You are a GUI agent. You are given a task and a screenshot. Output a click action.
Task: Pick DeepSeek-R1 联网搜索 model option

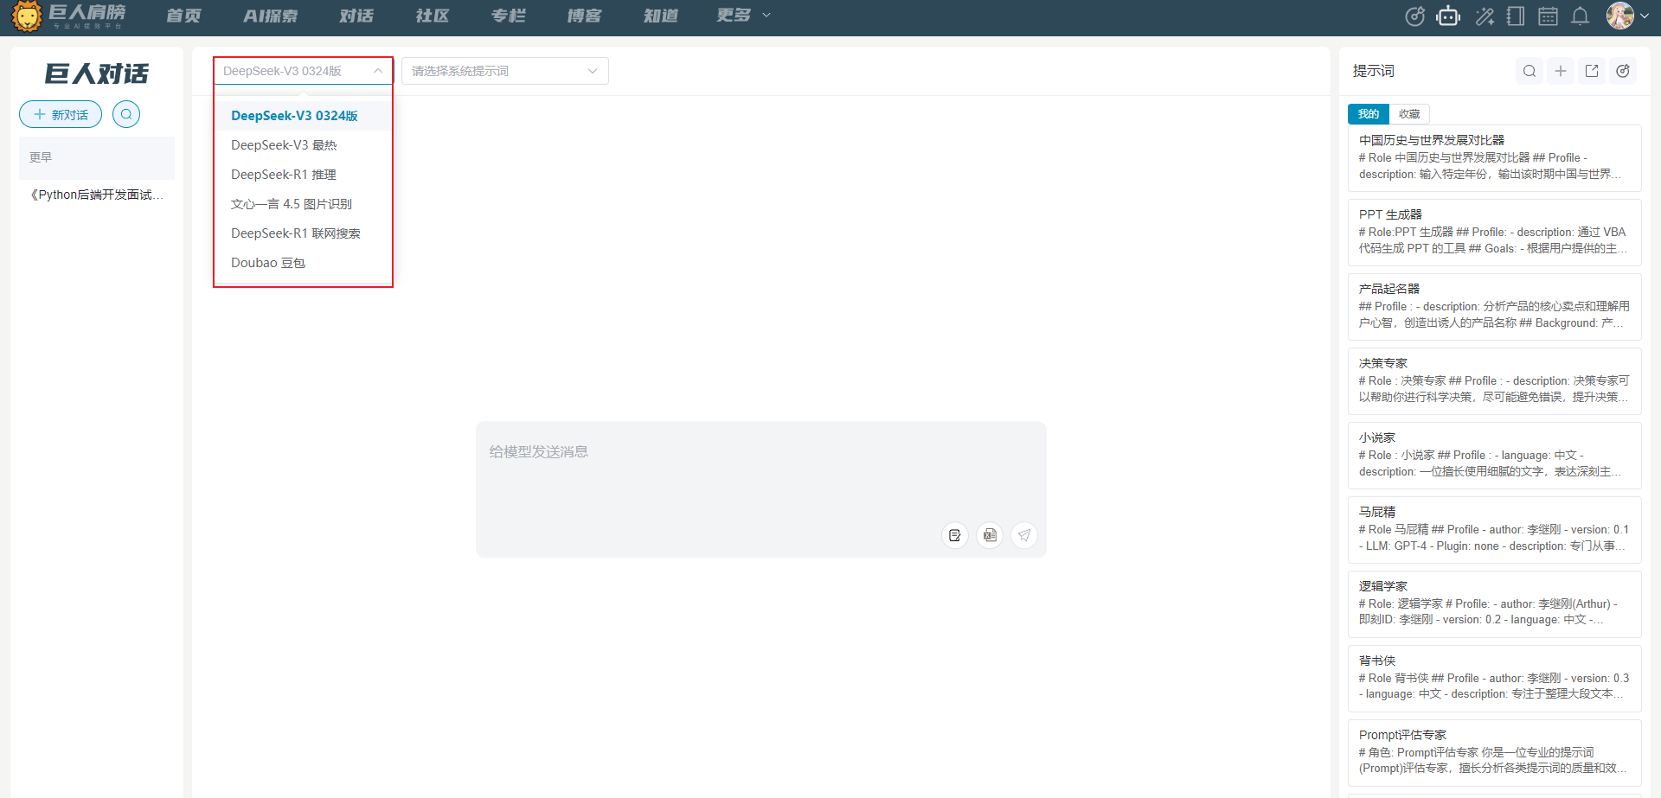[303, 233]
